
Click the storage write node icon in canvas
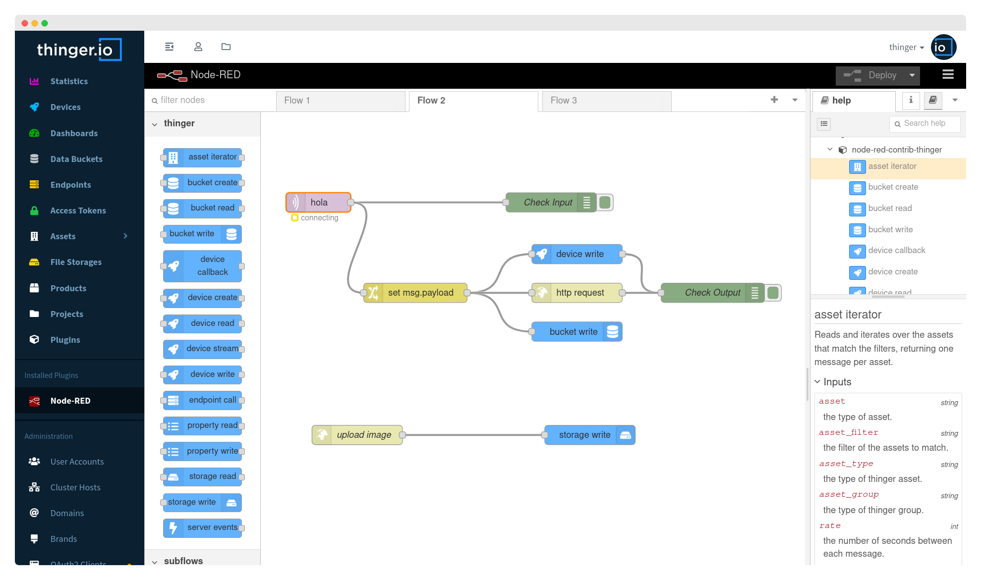click(625, 435)
